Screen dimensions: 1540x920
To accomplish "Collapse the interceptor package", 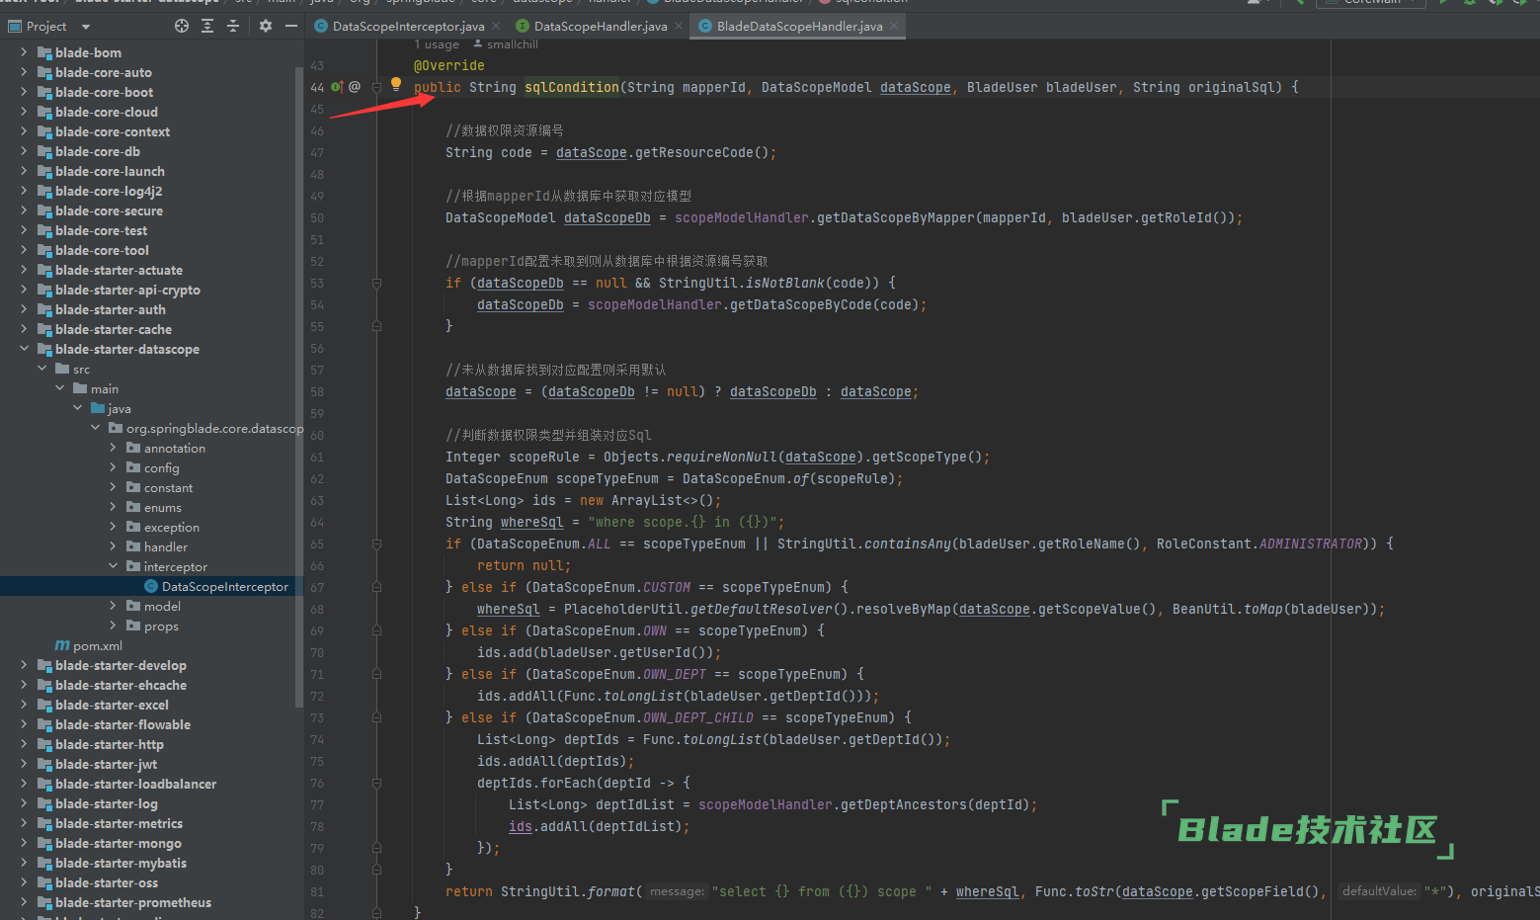I will pos(113,566).
